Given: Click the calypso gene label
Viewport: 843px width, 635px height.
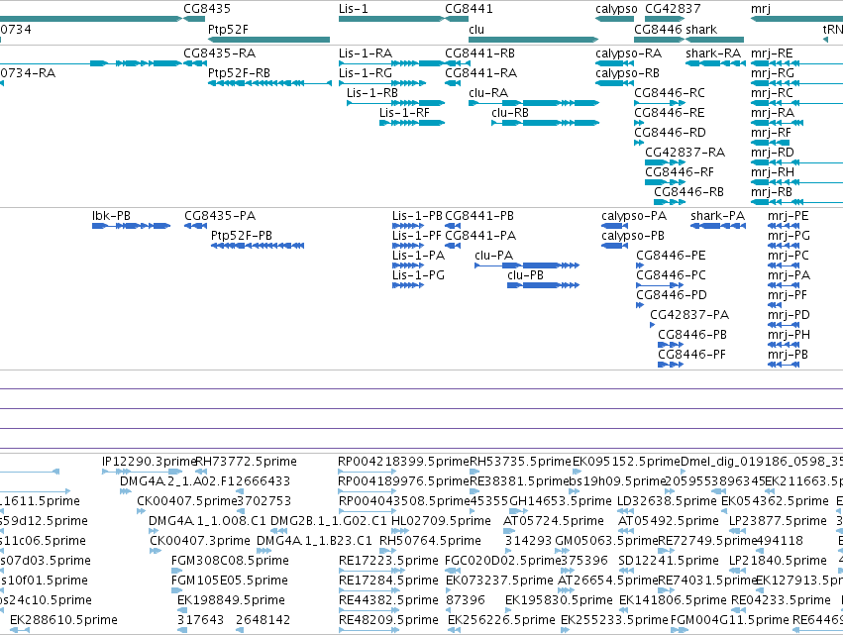Looking at the screenshot, I should pyautogui.click(x=616, y=9).
